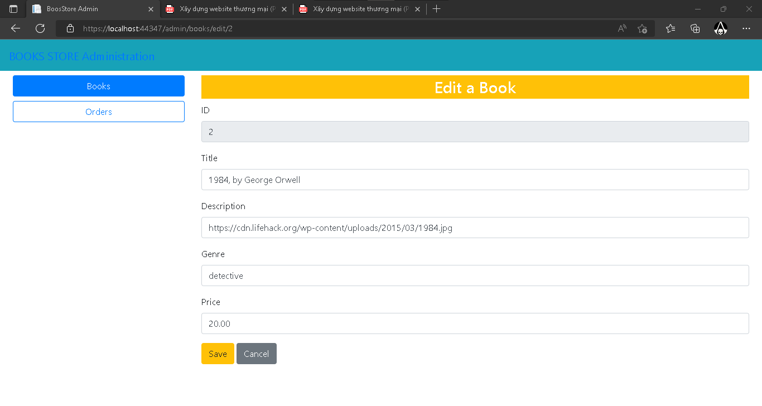Open the Favorites list icon
This screenshot has height=406, width=762.
tap(671, 28)
